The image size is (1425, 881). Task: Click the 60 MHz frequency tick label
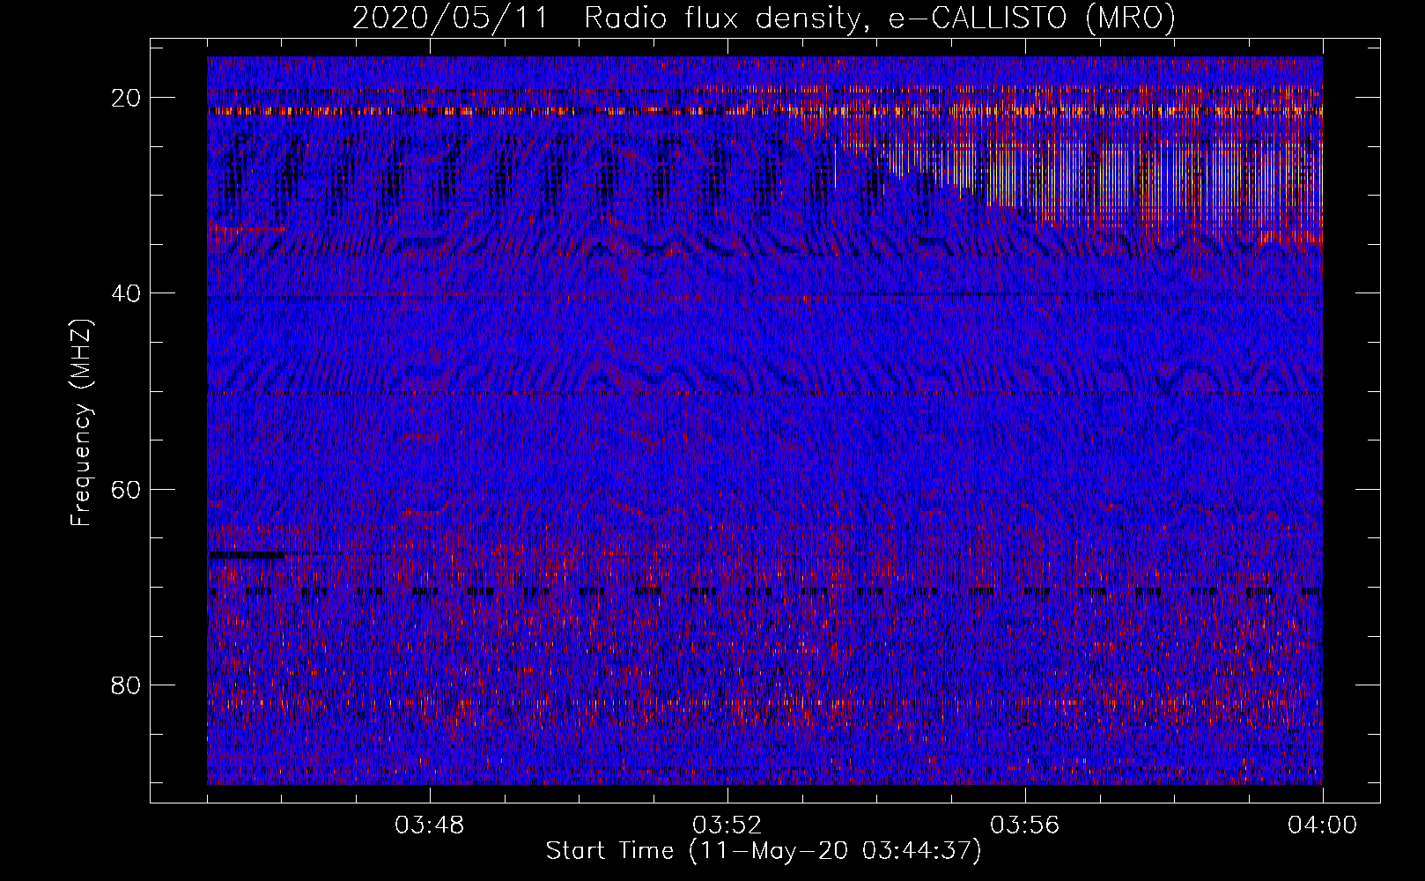pyautogui.click(x=127, y=489)
